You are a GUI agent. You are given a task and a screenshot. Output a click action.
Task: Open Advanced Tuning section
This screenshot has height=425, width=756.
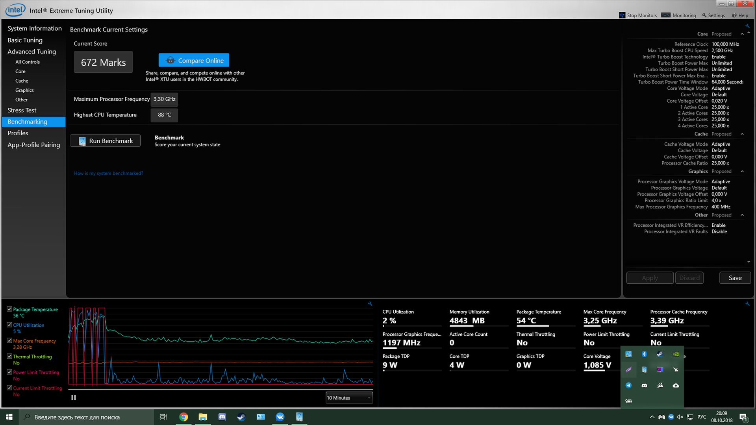coord(32,52)
